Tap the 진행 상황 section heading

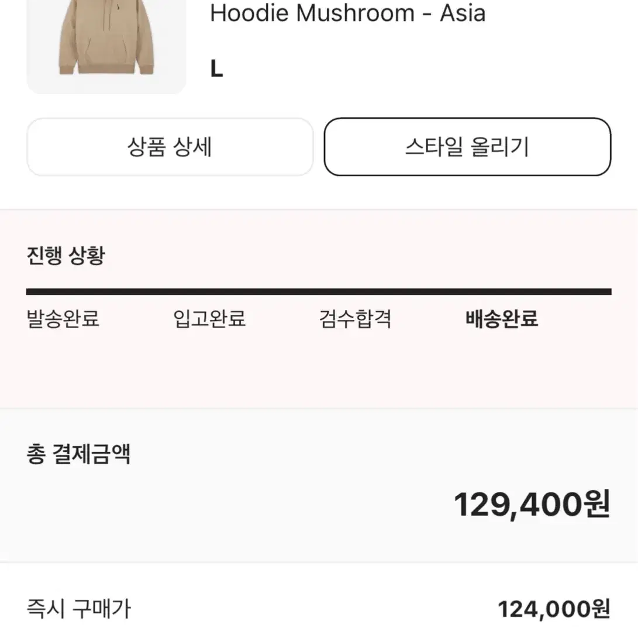pos(66,256)
